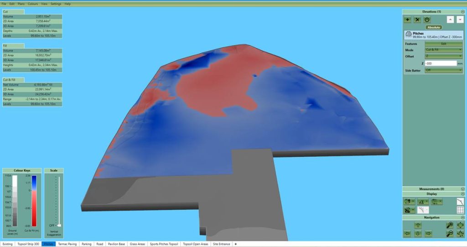Switch to the Site Entrance tab
This screenshot has height=247, width=467.
(222, 244)
